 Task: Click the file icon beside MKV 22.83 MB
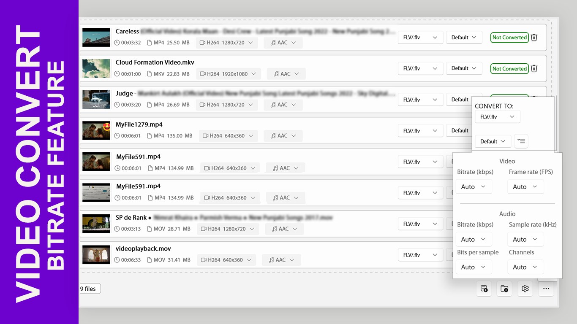150,74
